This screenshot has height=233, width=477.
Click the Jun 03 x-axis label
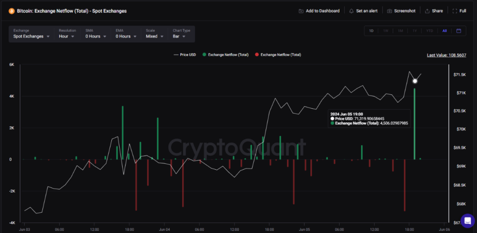[25, 229]
